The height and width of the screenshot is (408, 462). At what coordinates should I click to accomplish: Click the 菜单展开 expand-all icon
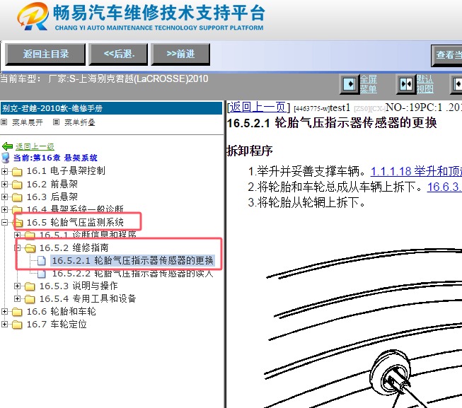[x=4, y=122]
